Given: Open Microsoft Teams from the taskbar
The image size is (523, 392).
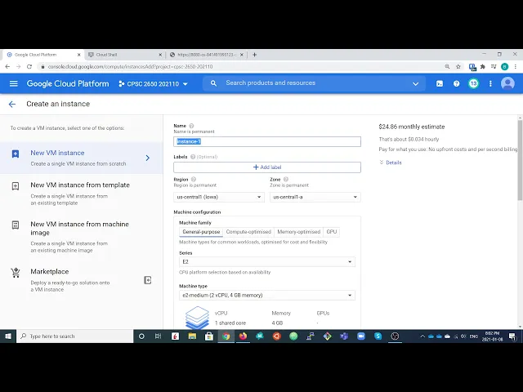Looking at the screenshot, I should [344, 336].
